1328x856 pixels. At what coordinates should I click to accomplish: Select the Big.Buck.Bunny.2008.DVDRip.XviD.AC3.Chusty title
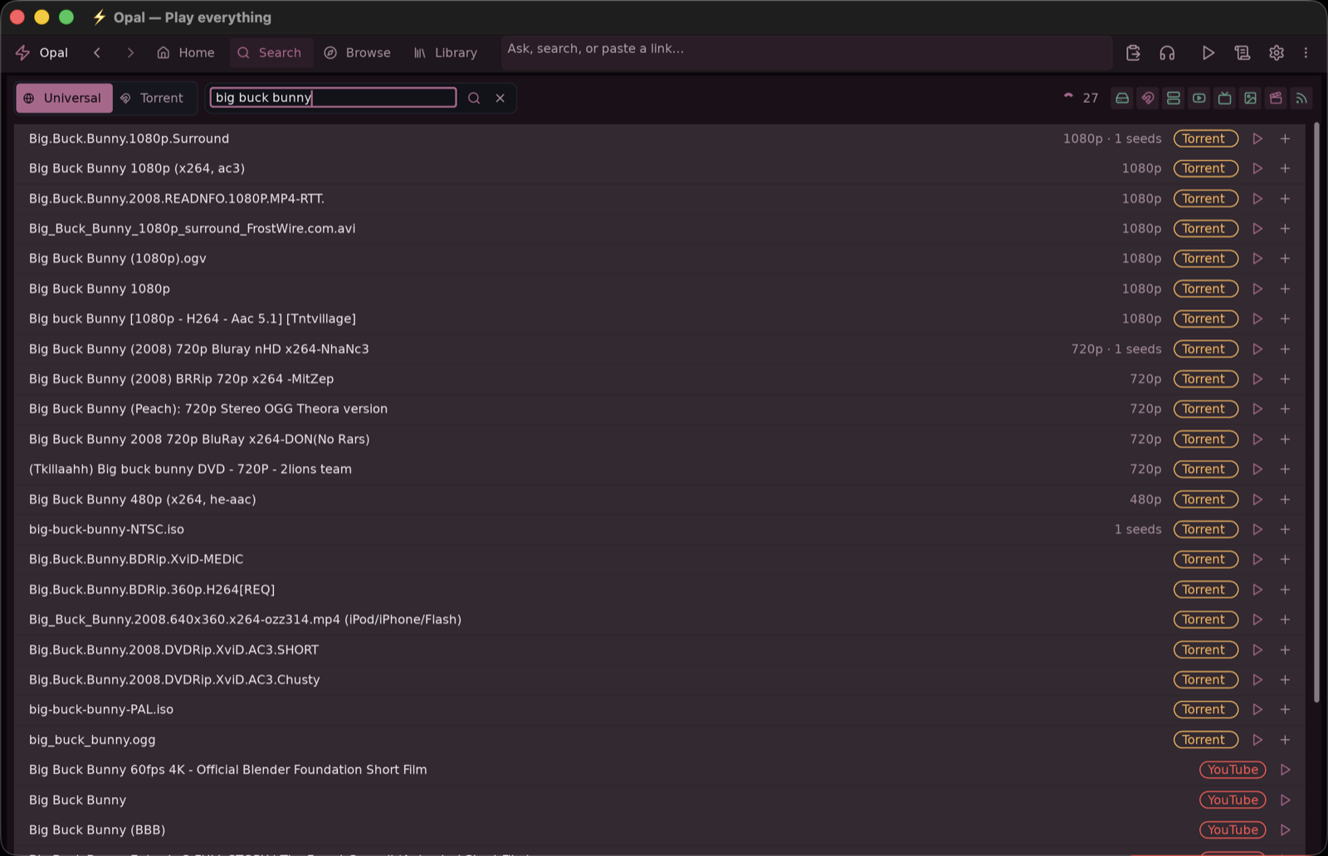pos(174,680)
